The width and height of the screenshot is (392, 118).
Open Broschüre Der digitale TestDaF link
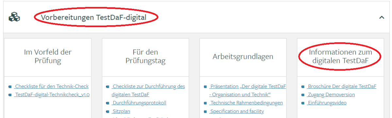(x=342, y=86)
